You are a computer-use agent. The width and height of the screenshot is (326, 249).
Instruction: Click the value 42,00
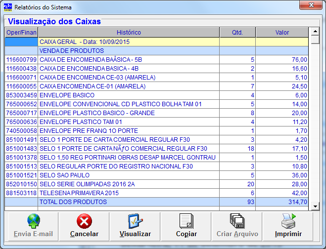tap(299, 193)
